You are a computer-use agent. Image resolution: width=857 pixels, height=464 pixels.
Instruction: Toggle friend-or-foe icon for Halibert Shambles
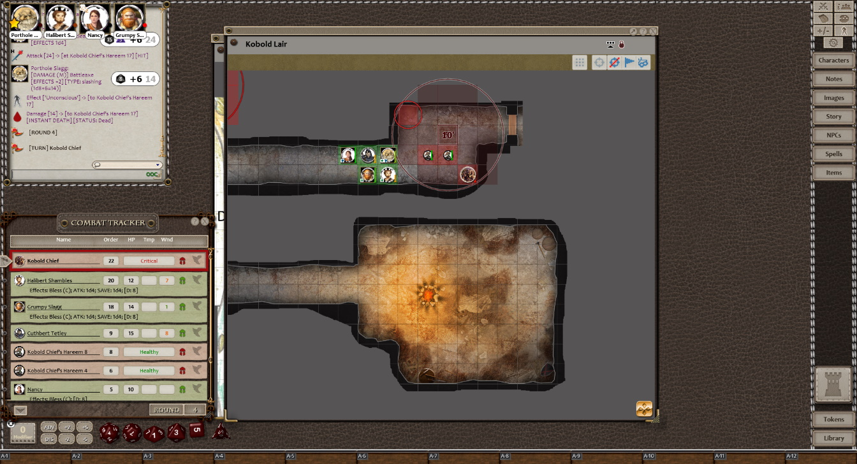pyautogui.click(x=182, y=280)
